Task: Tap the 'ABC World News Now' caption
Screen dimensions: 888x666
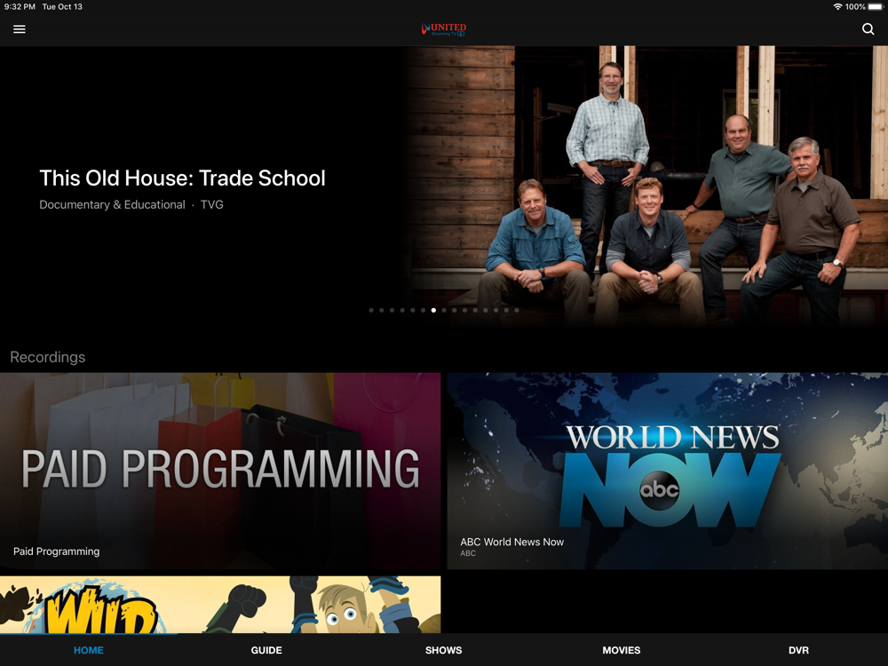Action: pos(512,542)
